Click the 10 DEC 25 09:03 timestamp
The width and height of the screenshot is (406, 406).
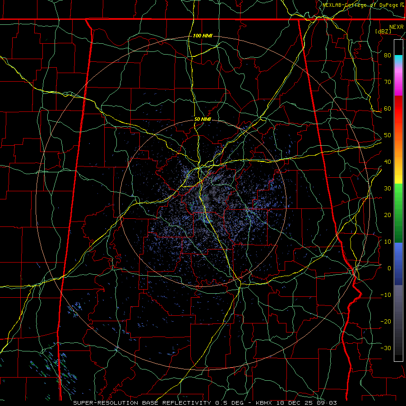click(x=307, y=403)
